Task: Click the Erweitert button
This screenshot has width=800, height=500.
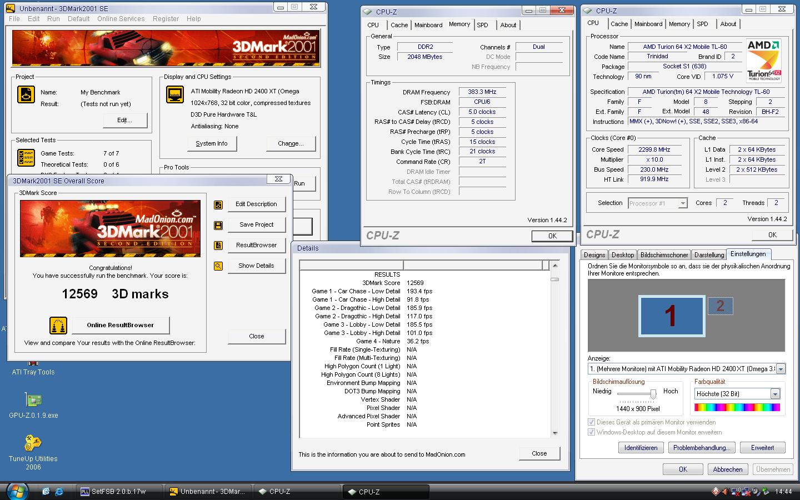Action: [762, 448]
